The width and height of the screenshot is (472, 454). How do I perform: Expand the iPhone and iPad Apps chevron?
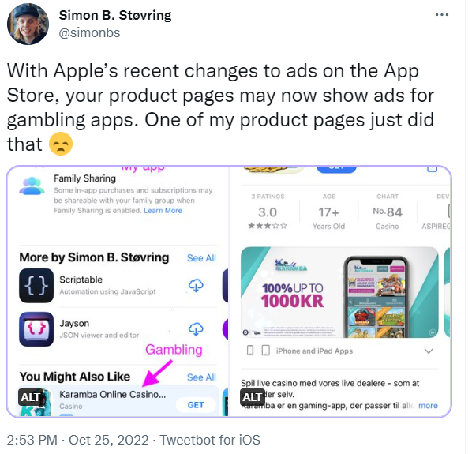(429, 351)
